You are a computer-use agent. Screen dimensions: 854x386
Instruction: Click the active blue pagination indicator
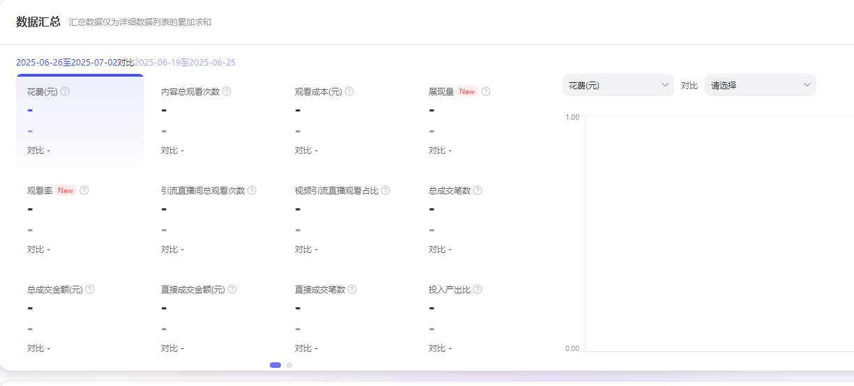pyautogui.click(x=275, y=365)
